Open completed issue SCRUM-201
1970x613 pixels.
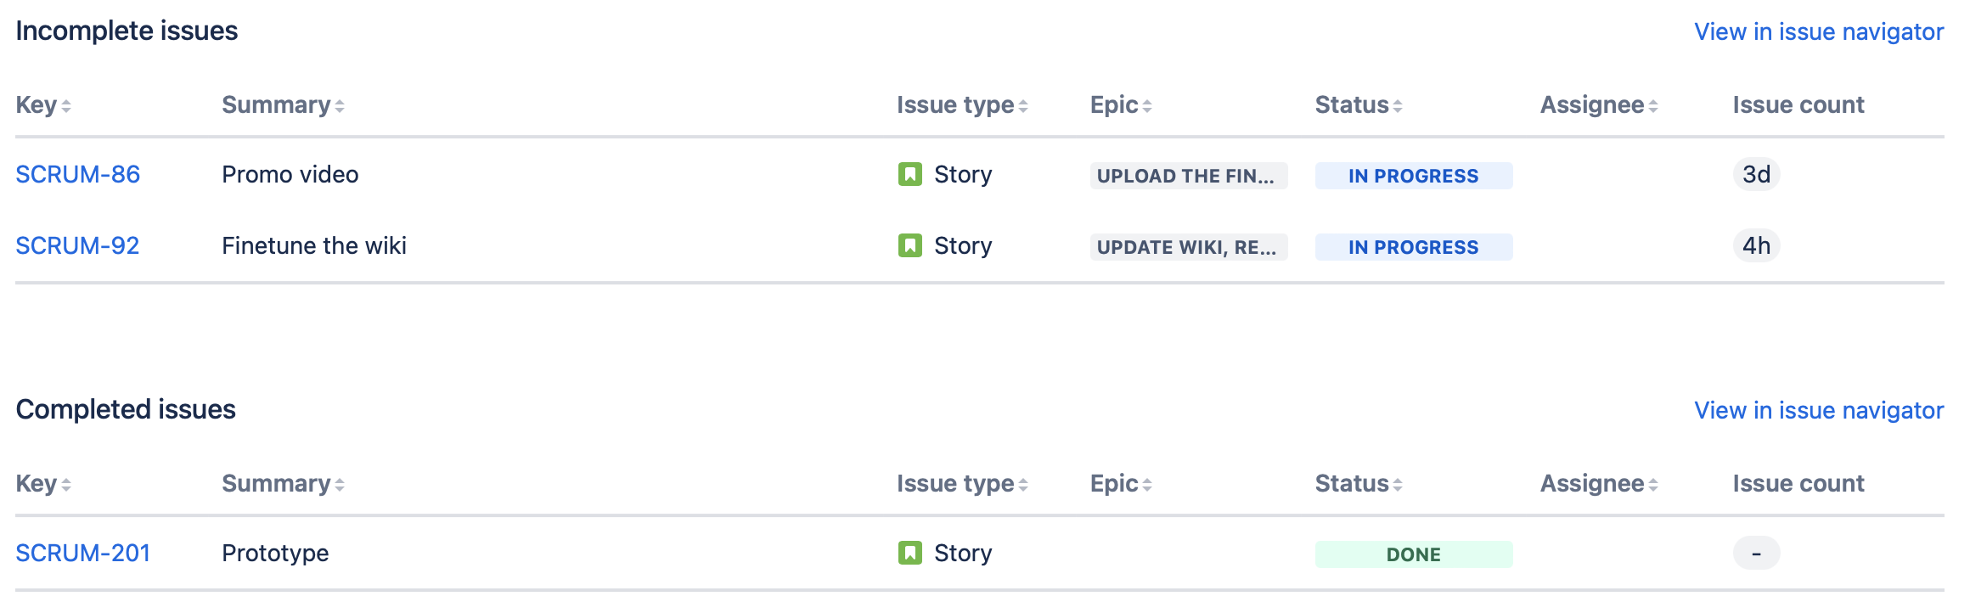click(x=83, y=554)
